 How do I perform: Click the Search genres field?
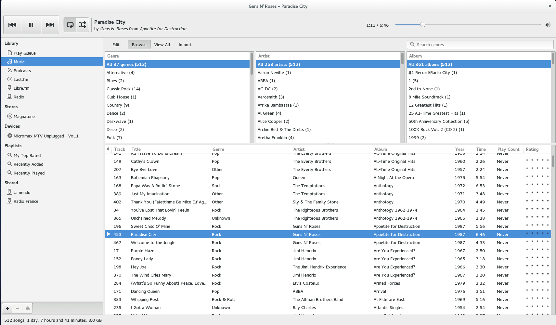pyautogui.click(x=480, y=45)
